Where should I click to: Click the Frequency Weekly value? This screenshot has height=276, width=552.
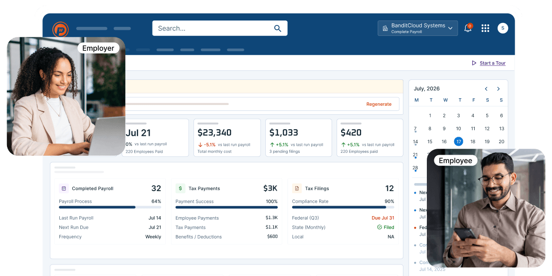tap(153, 237)
